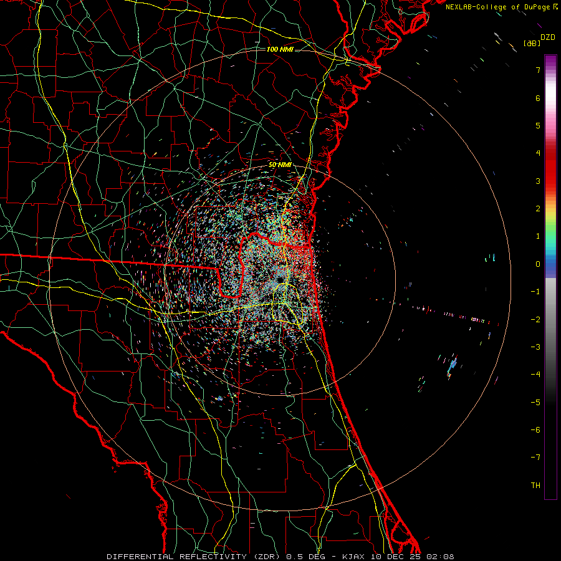Screen dimensions: 561x561
Task: Click the "5" value on the color scale
Action: pyautogui.click(x=538, y=125)
